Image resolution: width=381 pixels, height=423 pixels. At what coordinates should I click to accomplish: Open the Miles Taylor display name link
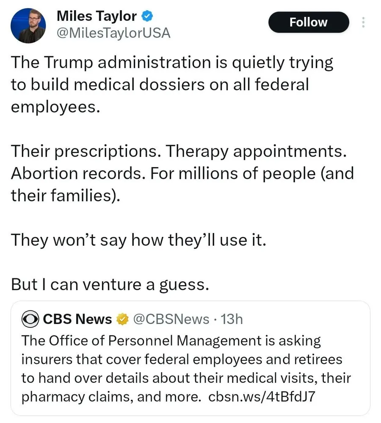click(x=96, y=16)
